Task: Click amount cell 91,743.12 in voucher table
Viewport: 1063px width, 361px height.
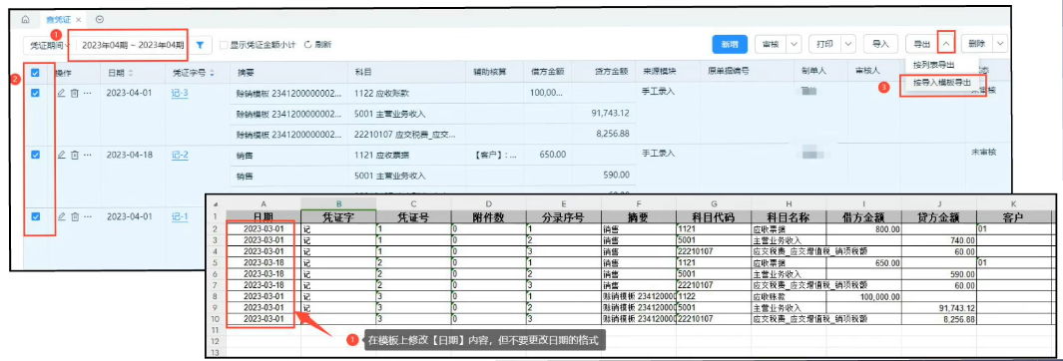Action: tap(610, 113)
